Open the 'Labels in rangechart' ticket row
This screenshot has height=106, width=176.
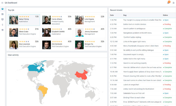[142, 85]
